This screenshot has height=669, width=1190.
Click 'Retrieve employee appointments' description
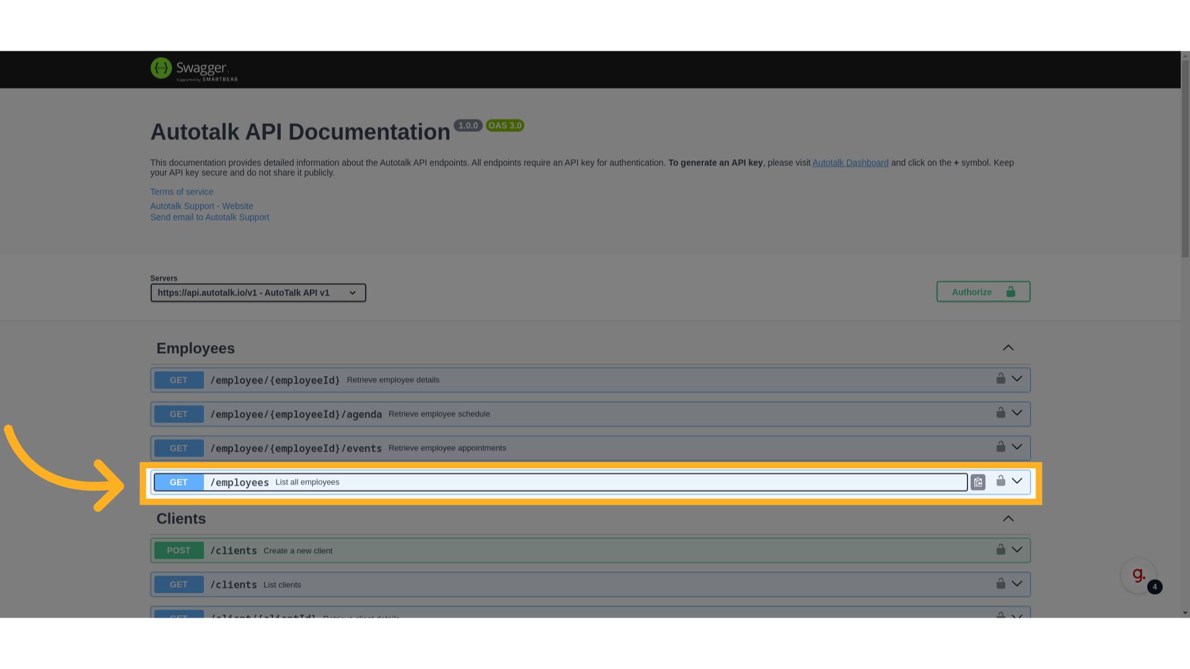pos(447,448)
